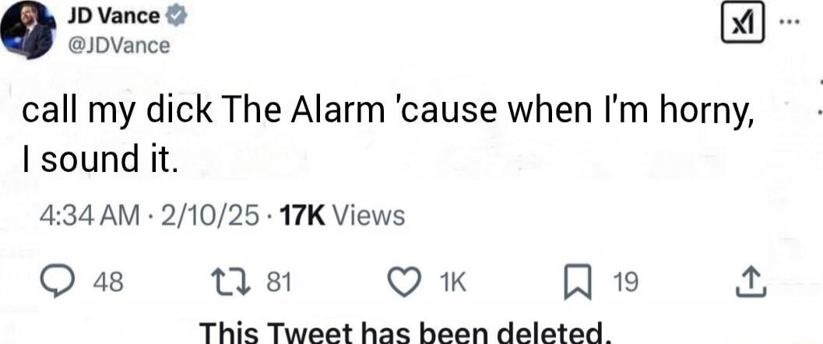The image size is (823, 344).
Task: Click the 48 replies count
Action: (108, 283)
